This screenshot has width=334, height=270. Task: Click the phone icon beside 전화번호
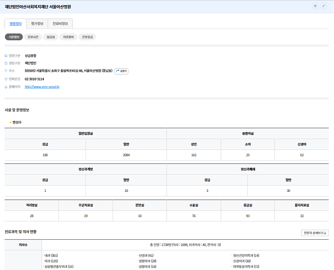tap(6, 79)
